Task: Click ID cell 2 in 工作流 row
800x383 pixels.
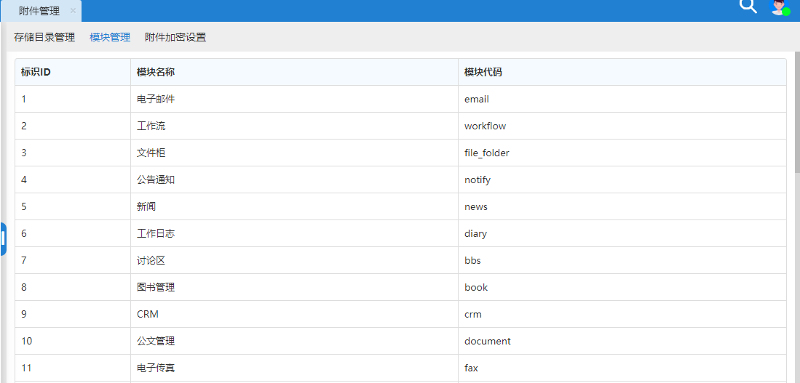Action: click(x=73, y=126)
